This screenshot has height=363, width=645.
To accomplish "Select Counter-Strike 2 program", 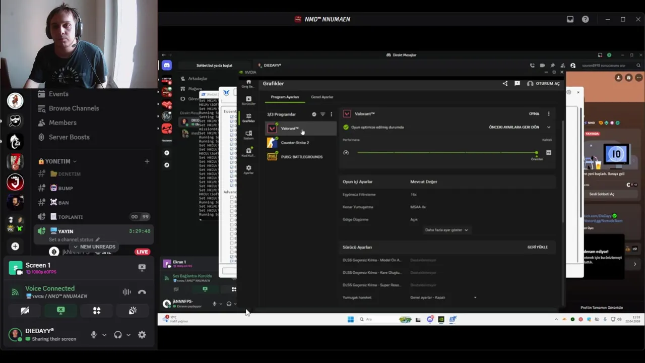I will pyautogui.click(x=301, y=143).
